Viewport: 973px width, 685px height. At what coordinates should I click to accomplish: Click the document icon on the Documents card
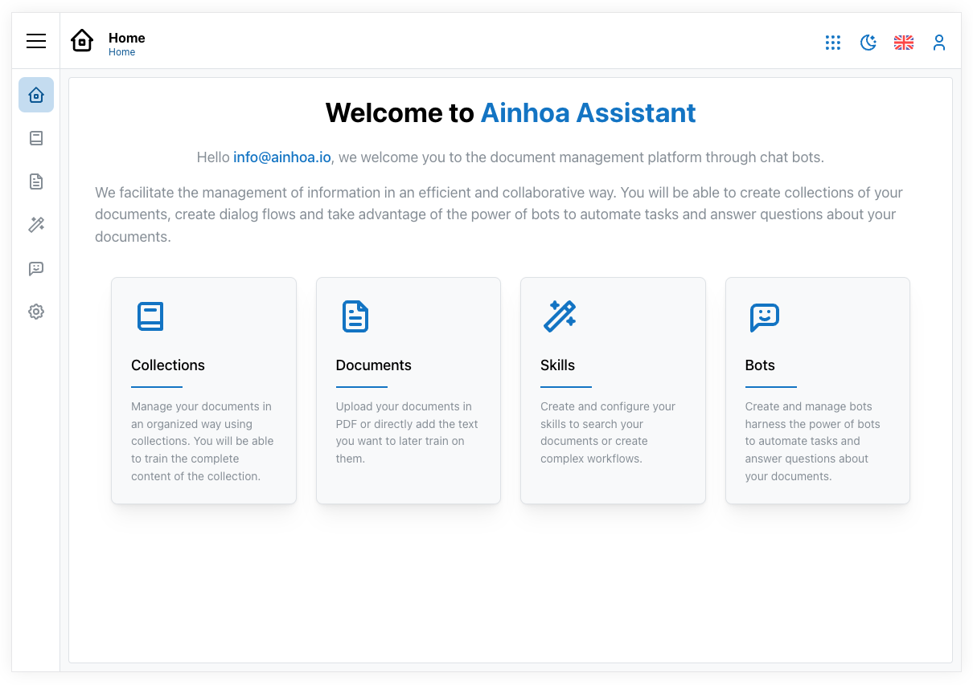click(x=355, y=316)
